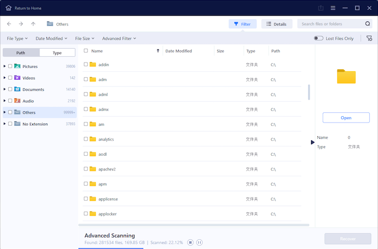Open the hamburger menu in title bar
This screenshot has height=249, width=378.
(x=333, y=8)
